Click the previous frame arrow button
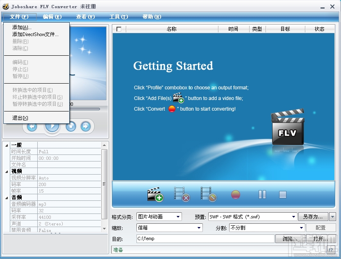Screen dimensions: 341x259 click(32, 127)
